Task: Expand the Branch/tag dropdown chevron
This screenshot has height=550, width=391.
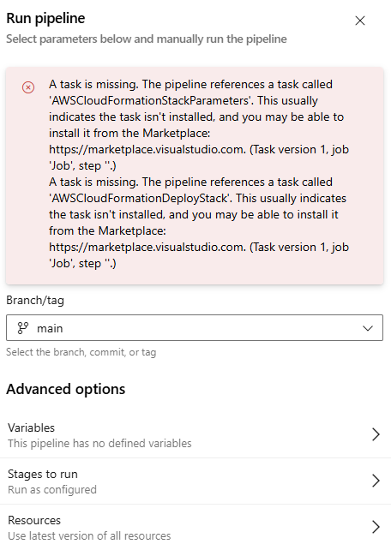Action: coord(368,328)
